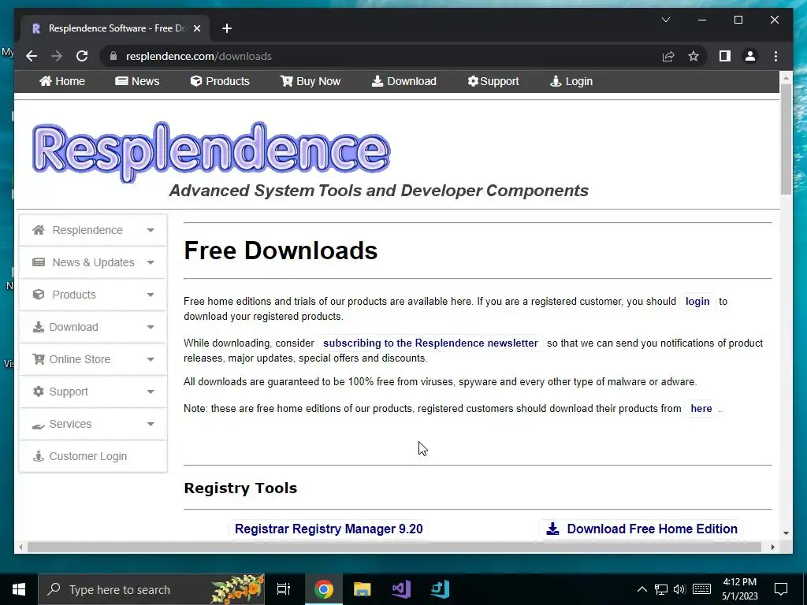Image resolution: width=807 pixels, height=605 pixels.
Task: Click the vertical scrollbar thumb
Action: pos(786,139)
